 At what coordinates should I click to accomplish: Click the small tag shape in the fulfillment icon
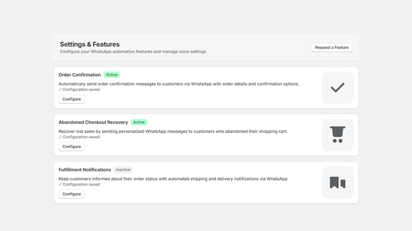(342, 183)
